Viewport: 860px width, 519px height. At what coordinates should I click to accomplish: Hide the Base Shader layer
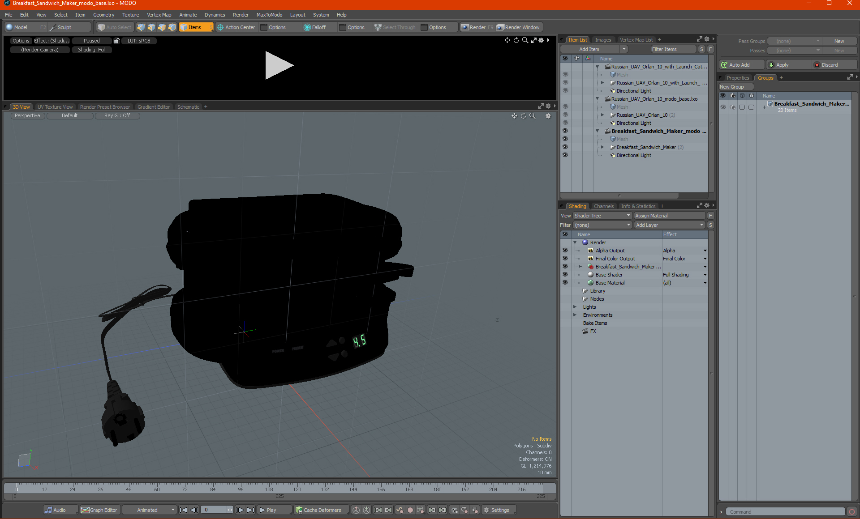click(x=565, y=275)
